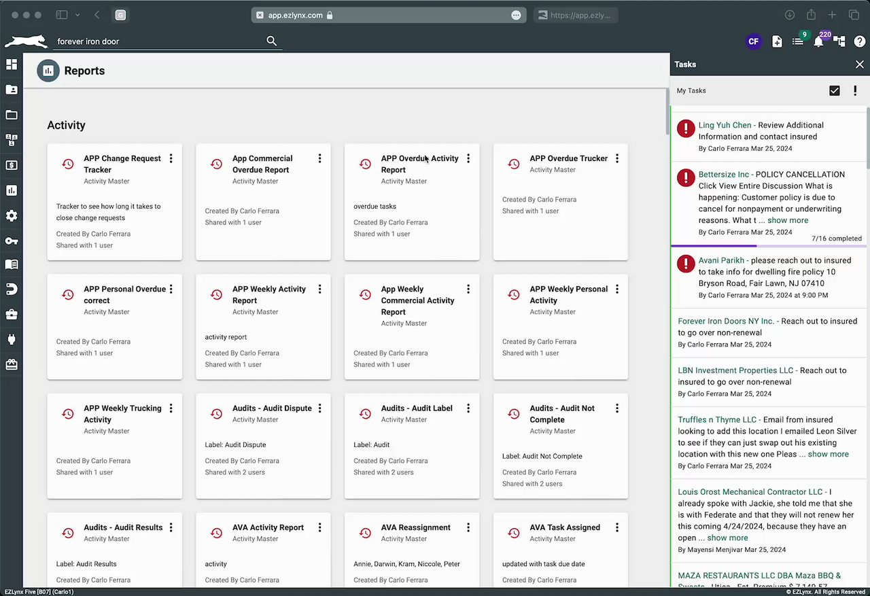Image resolution: width=870 pixels, height=596 pixels.
Task: Open the bar chart reports sidebar icon
Action: (x=11, y=190)
